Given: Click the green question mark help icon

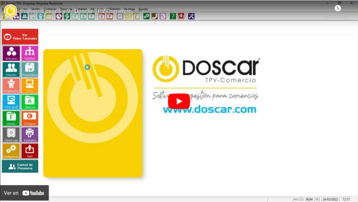Looking at the screenshot, I should coord(173,16).
